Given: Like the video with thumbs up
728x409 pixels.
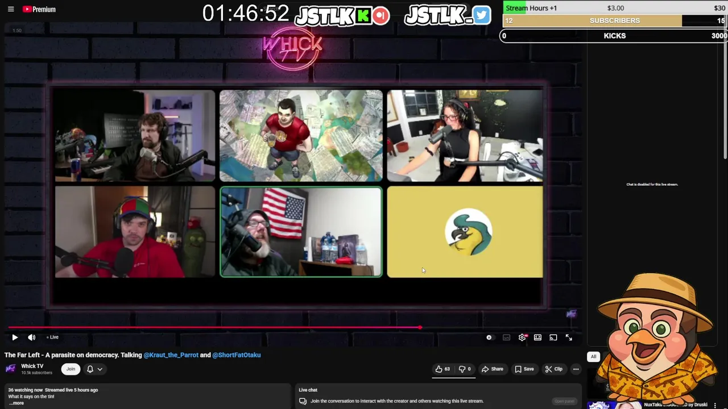Looking at the screenshot, I should (x=442, y=369).
